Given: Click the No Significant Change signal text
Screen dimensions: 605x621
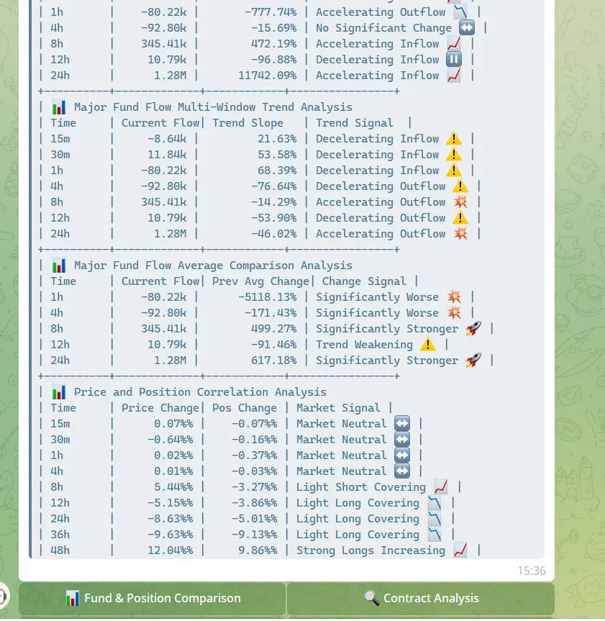Looking at the screenshot, I should pyautogui.click(x=383, y=28).
